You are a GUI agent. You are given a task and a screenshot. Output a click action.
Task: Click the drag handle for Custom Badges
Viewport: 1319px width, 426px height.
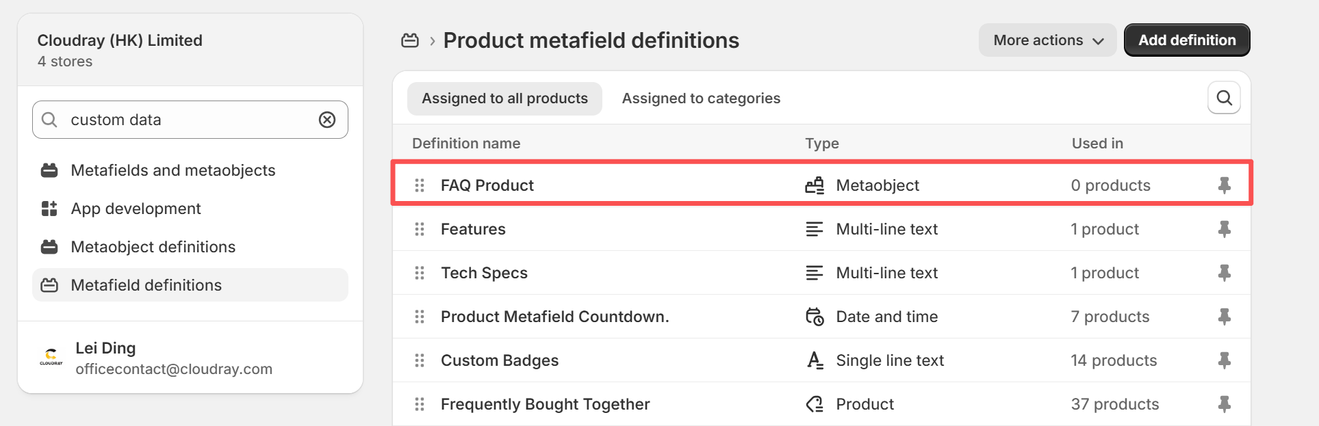(x=420, y=360)
